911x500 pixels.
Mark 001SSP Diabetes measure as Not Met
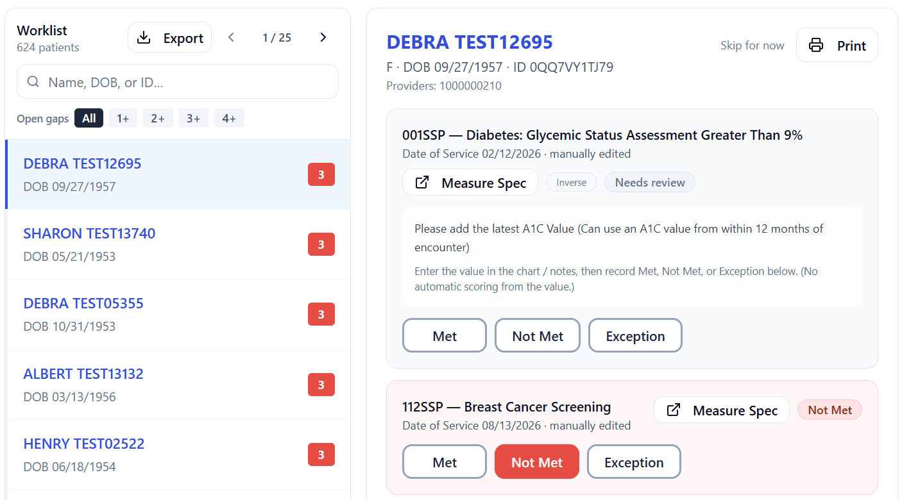(x=538, y=336)
